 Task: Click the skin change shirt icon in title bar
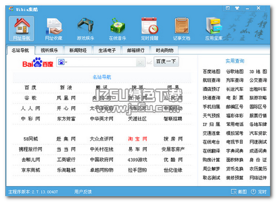237,8
